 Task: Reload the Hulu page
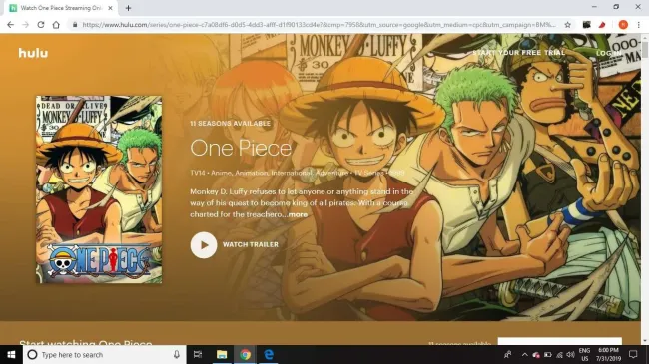tap(41, 25)
